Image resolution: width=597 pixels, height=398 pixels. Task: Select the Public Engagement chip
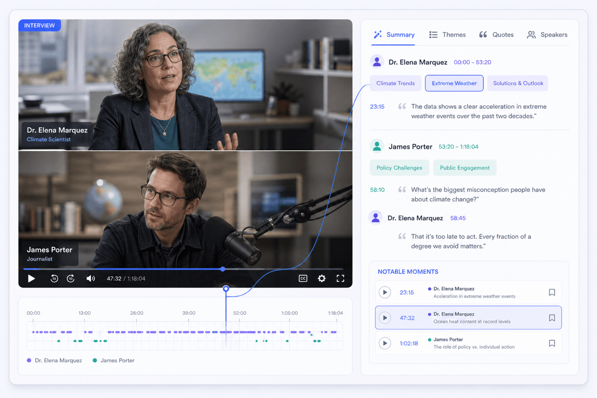click(x=465, y=168)
